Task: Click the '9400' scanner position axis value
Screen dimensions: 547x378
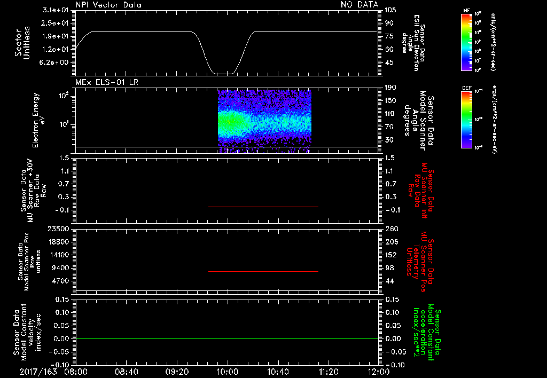Action: click(60, 268)
